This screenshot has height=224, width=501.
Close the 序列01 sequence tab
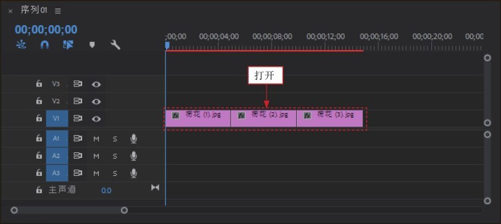(10, 11)
